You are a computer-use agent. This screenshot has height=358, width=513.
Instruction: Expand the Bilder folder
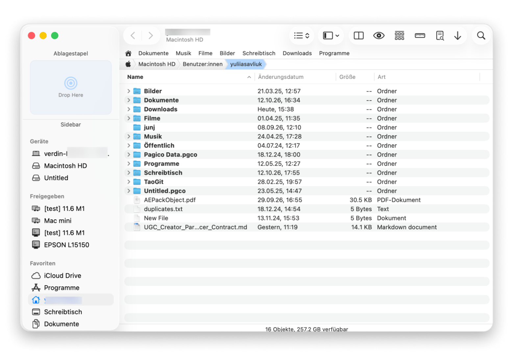pos(129,91)
